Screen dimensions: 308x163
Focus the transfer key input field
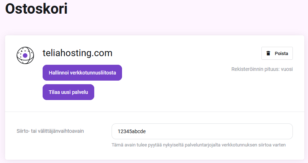tap(202, 131)
